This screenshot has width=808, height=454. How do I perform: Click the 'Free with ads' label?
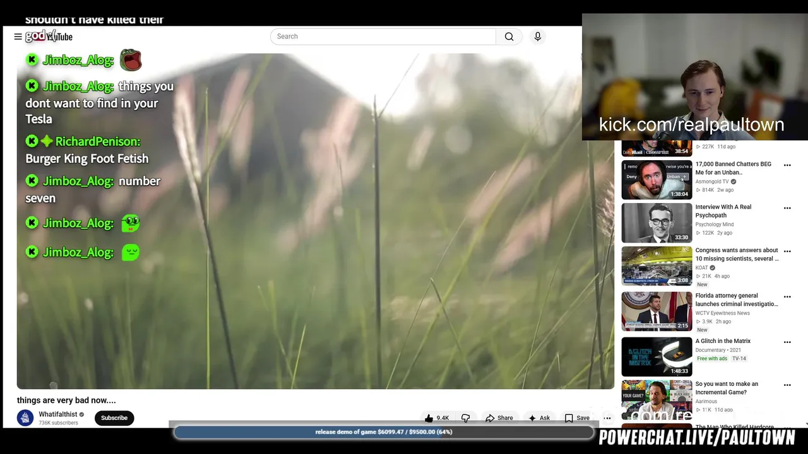pyautogui.click(x=712, y=359)
